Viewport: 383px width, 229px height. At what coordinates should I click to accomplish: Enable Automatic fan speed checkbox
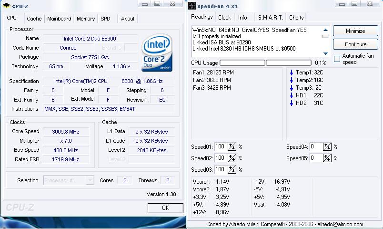(337, 59)
